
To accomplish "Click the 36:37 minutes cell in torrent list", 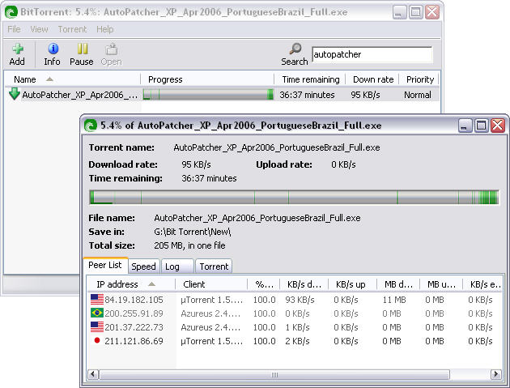I will tap(307, 95).
